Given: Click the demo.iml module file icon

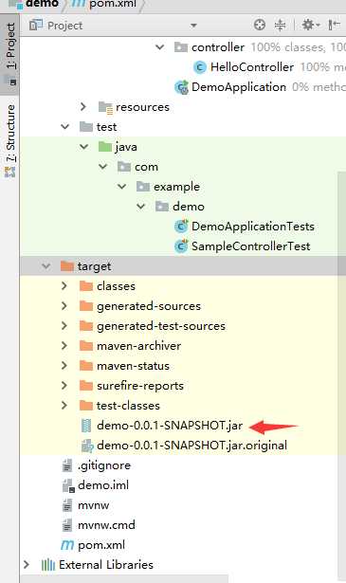Looking at the screenshot, I should 68,485.
